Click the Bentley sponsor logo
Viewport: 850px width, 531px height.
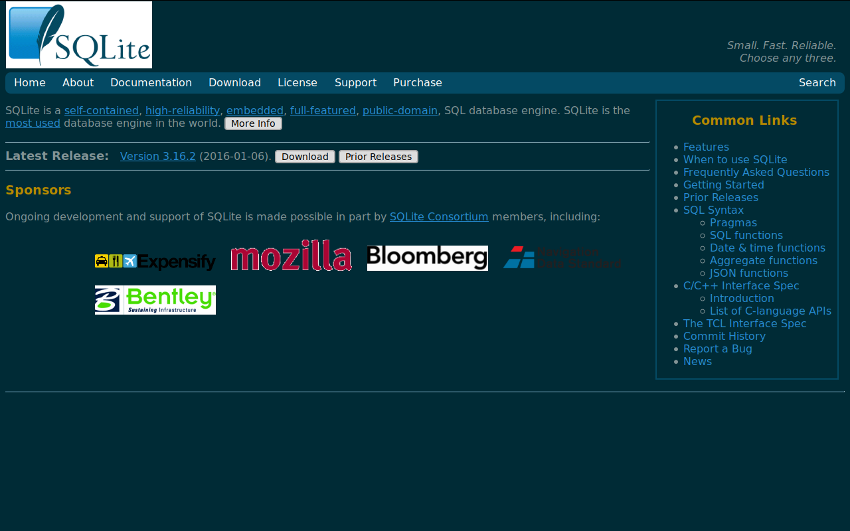(x=155, y=299)
